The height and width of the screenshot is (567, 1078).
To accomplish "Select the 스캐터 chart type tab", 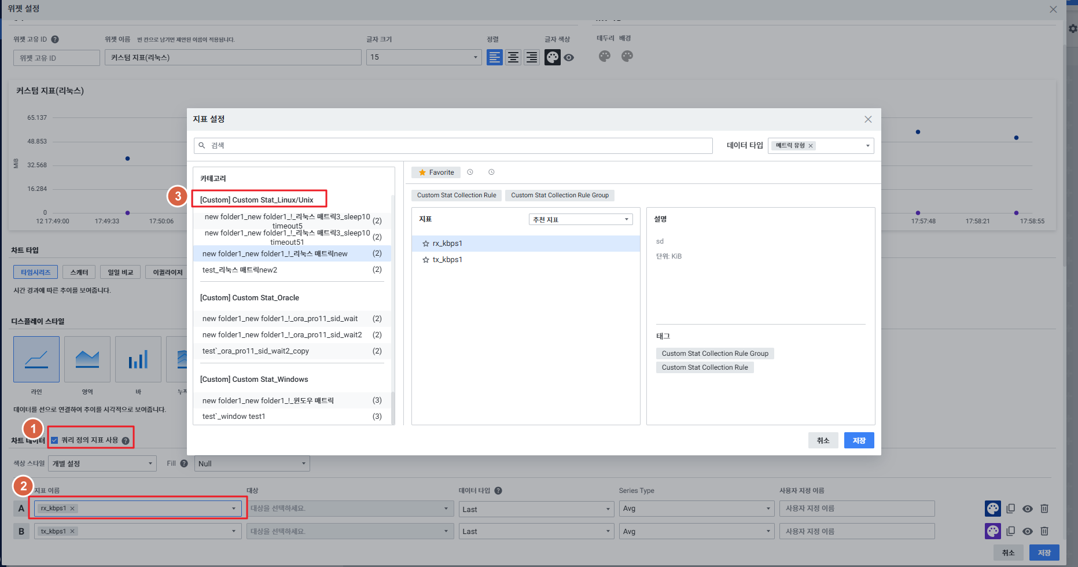I will (x=79, y=272).
